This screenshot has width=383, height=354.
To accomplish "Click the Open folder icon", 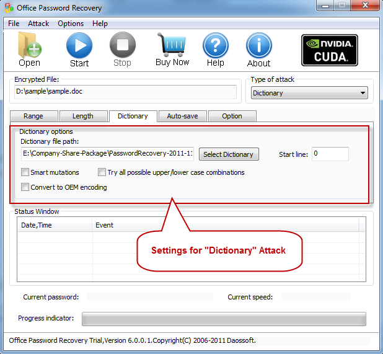I will [30, 45].
